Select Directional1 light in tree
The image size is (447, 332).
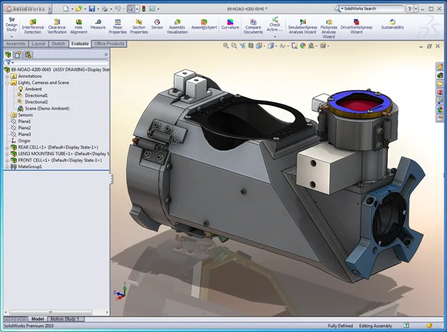pyautogui.click(x=36, y=95)
